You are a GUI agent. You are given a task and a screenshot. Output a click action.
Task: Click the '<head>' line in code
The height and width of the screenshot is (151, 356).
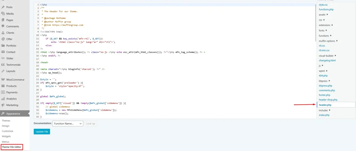pyautogui.click(x=44, y=62)
